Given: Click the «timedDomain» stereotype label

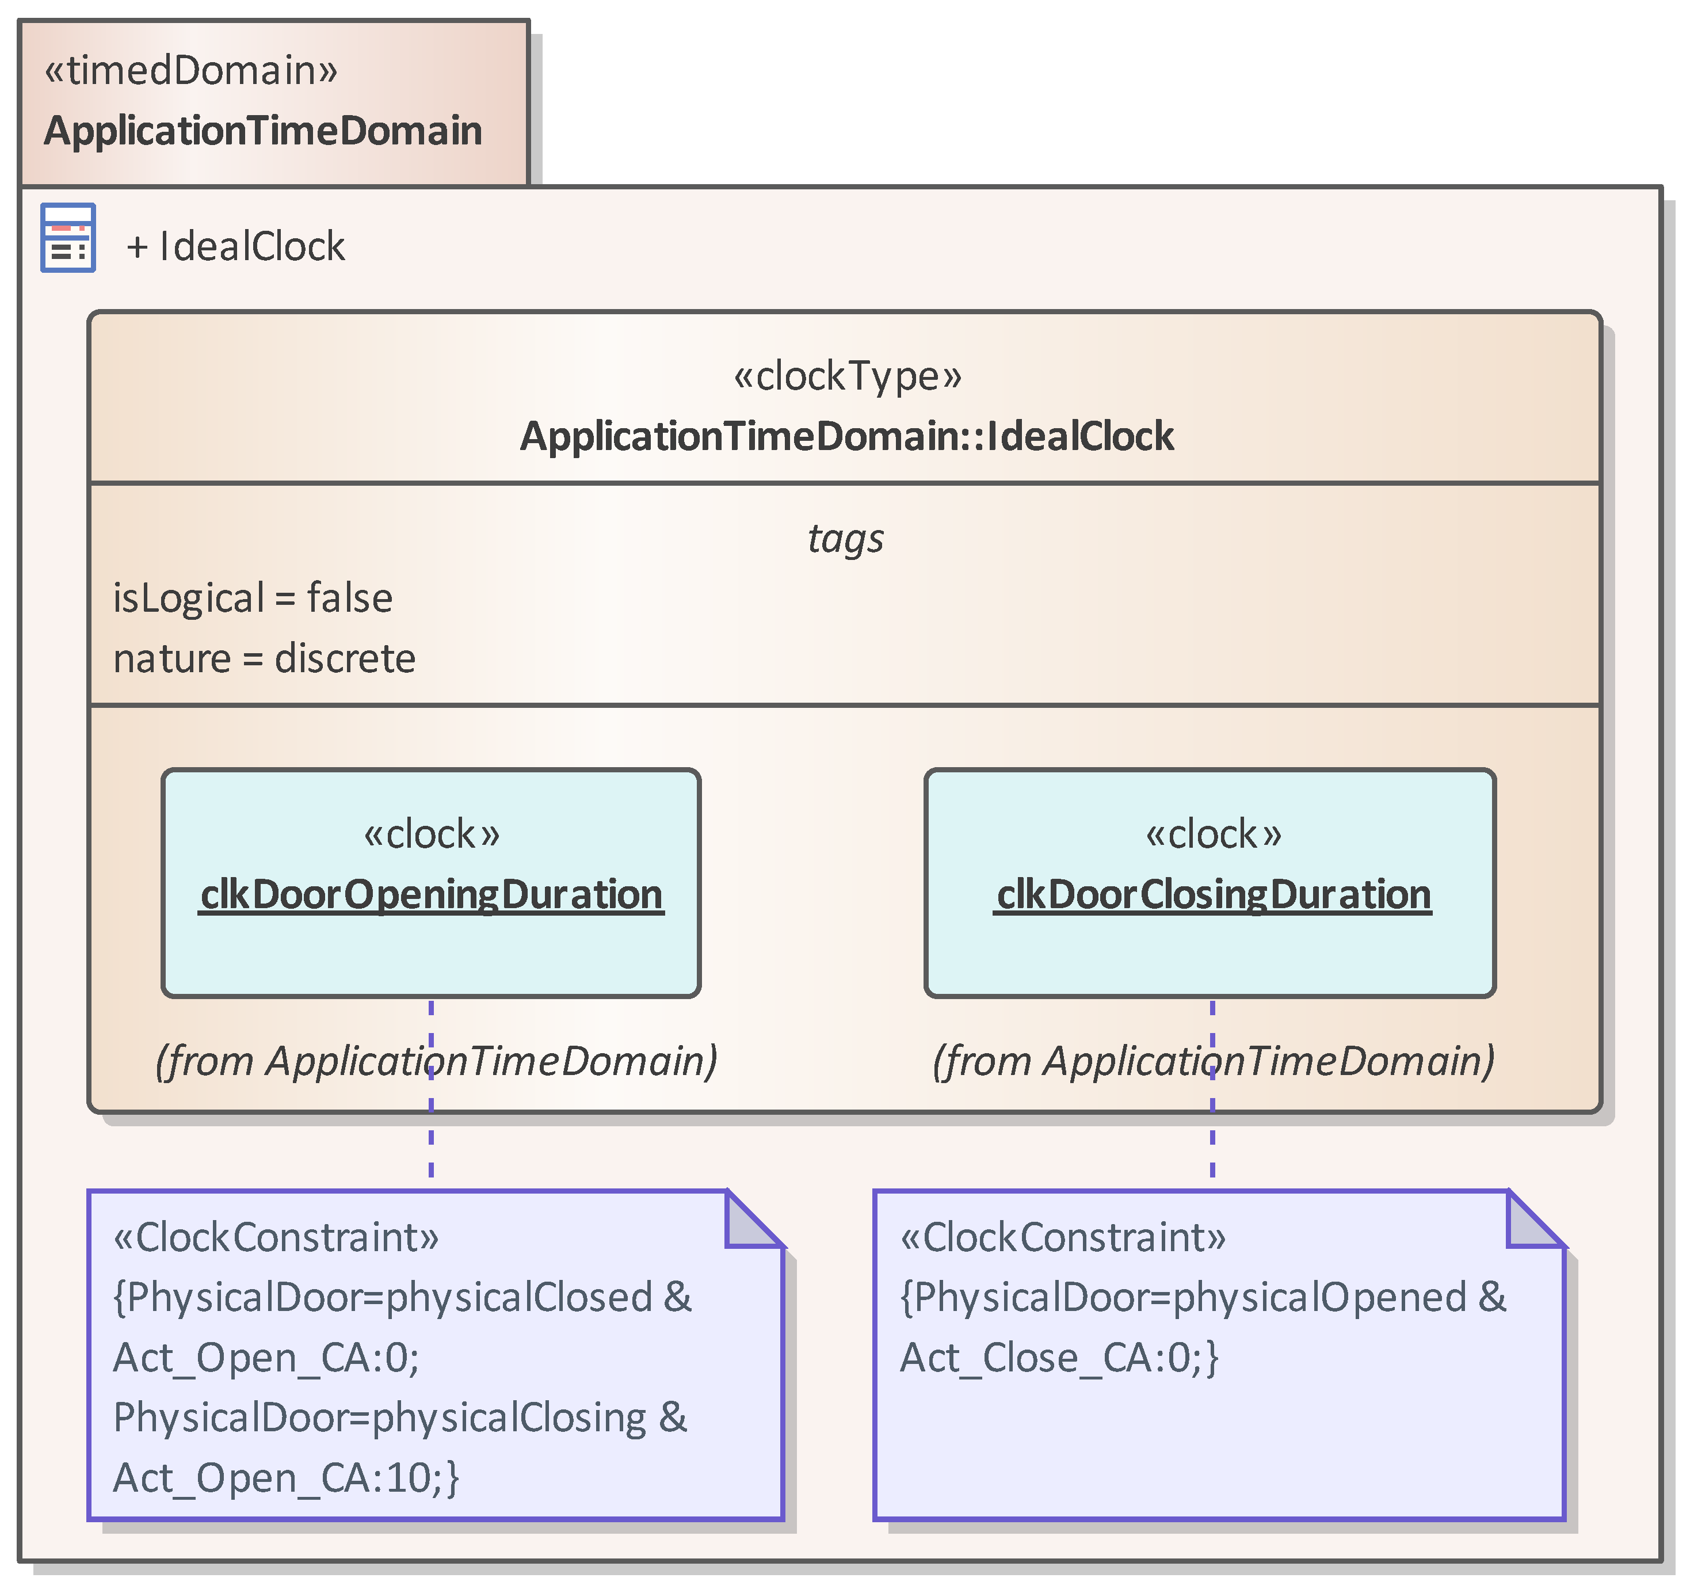Looking at the screenshot, I should [191, 70].
